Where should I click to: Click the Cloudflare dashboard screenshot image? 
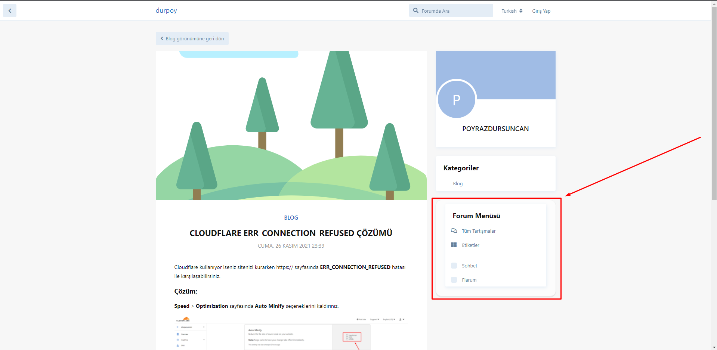coord(291,333)
